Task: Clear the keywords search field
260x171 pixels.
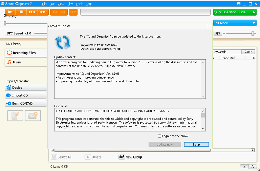Action: click(248, 52)
